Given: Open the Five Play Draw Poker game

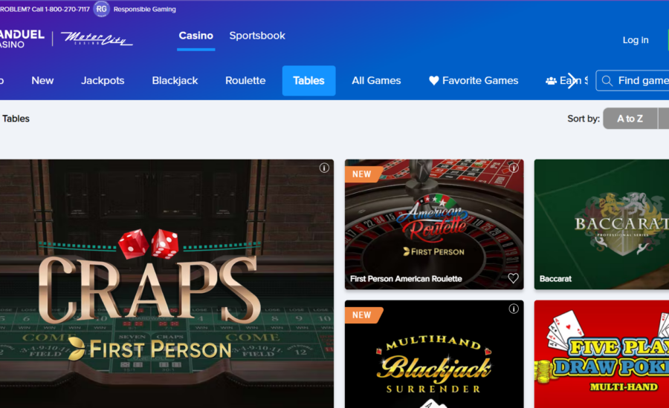Looking at the screenshot, I should pos(601,354).
